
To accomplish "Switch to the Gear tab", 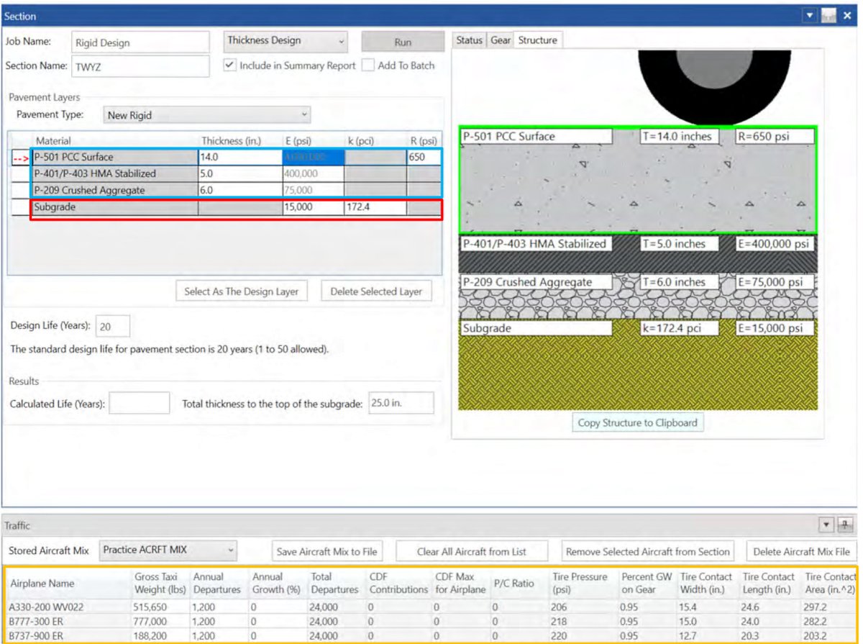I will point(501,40).
